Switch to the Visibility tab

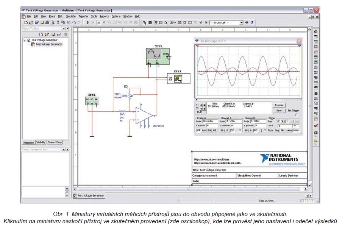pos(41,142)
